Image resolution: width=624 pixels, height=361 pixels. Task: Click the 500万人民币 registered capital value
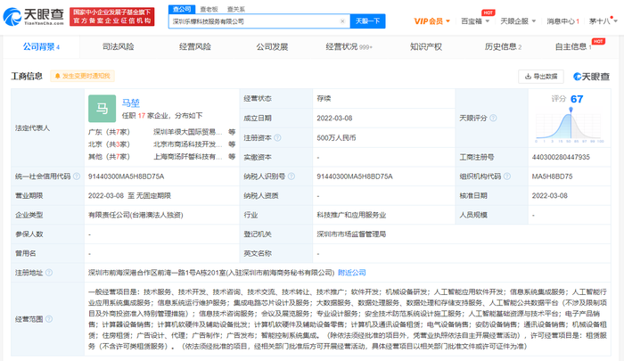point(336,137)
